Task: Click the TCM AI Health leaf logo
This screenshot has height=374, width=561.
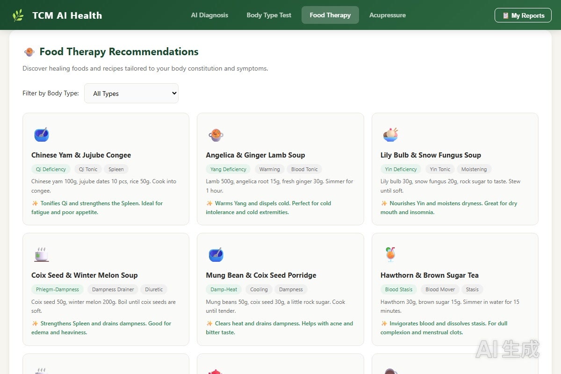Action: [x=18, y=15]
